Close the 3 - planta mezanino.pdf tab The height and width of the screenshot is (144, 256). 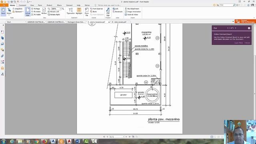(109, 22)
